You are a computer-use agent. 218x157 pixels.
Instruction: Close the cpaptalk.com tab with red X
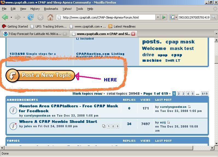click(x=133, y=34)
